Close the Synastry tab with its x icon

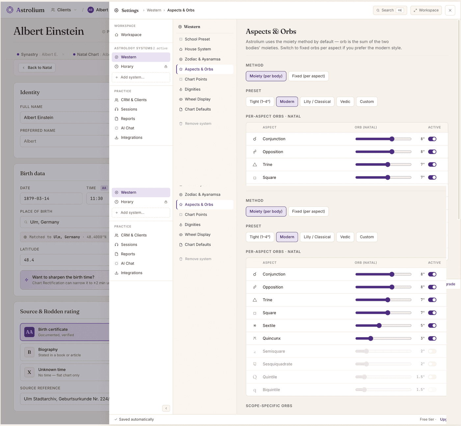[63, 54]
